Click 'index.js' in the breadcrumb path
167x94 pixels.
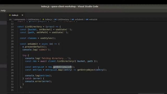48,19
